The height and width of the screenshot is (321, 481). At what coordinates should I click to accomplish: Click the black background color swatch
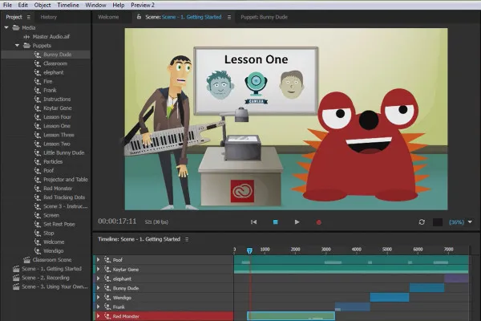tap(438, 221)
